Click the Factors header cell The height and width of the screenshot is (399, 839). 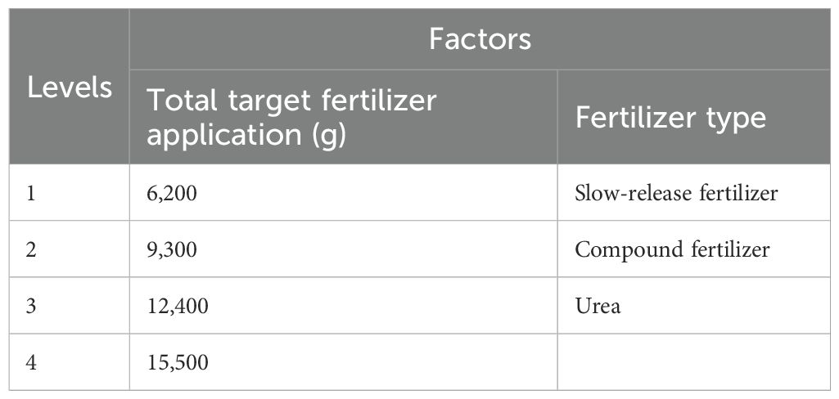pos(480,39)
